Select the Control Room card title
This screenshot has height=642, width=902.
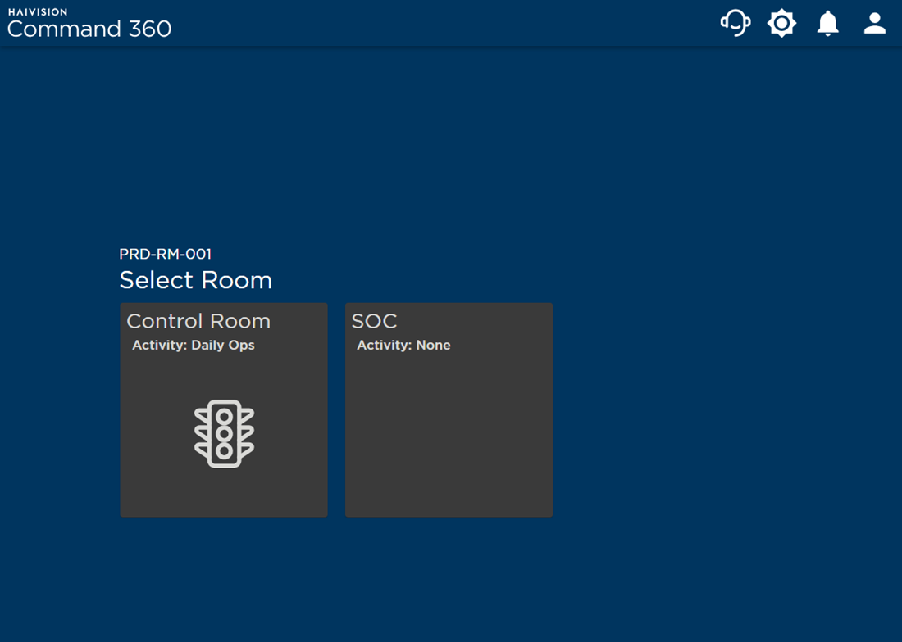[x=198, y=321]
